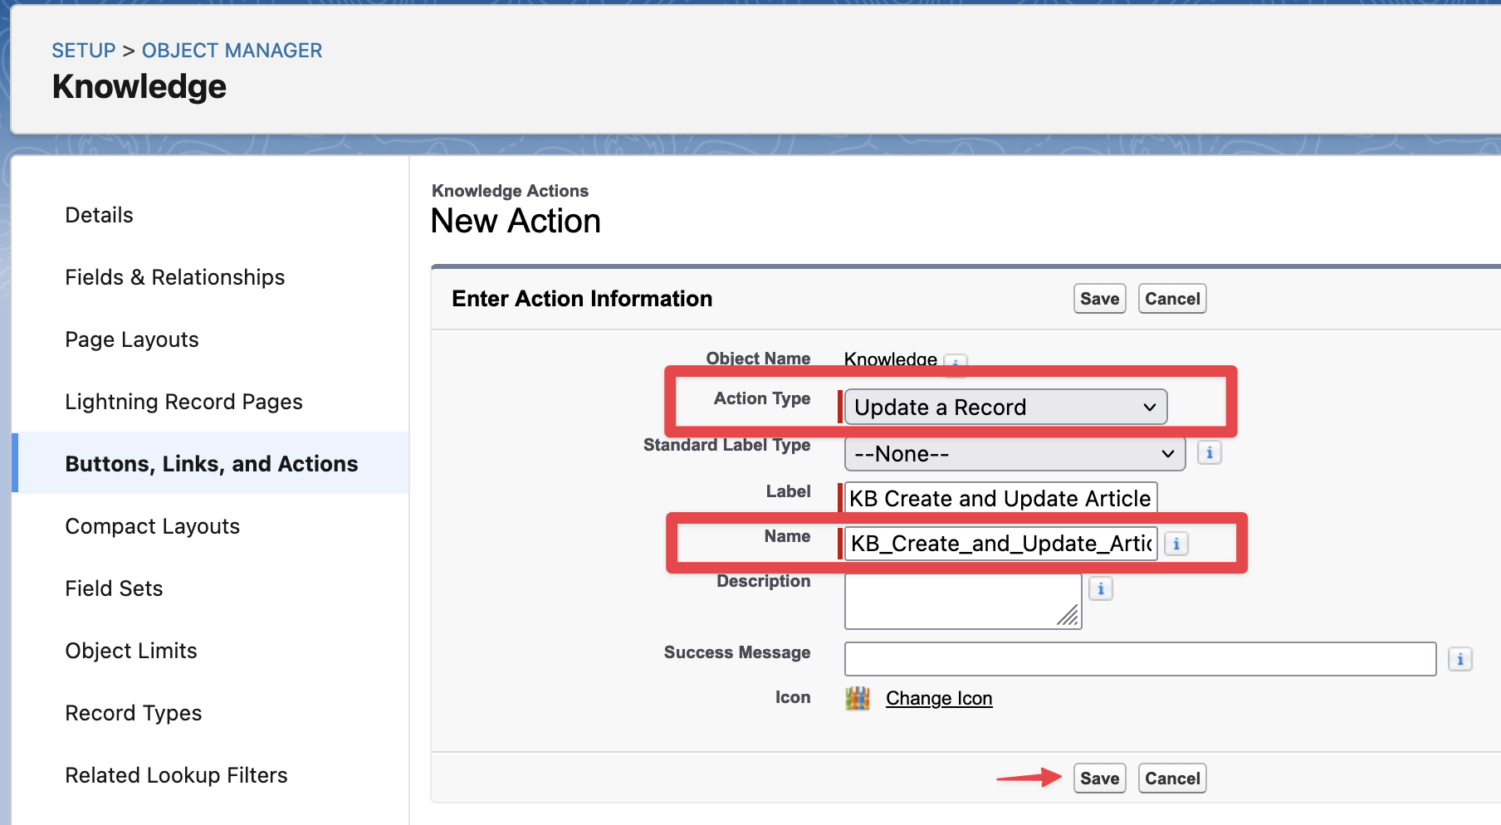Screen dimensions: 1501x825
Task: Go to Fields & Relationships
Action: click(x=175, y=277)
